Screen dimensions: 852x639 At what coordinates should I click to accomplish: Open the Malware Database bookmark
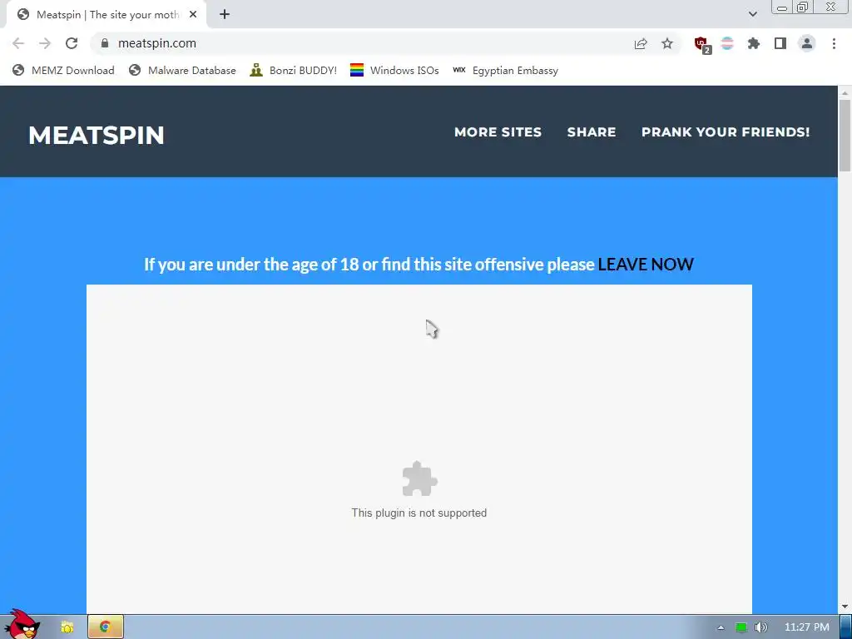[182, 70]
